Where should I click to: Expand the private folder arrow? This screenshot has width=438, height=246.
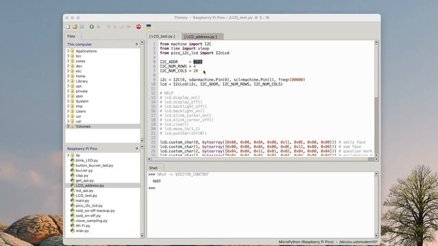[68, 91]
